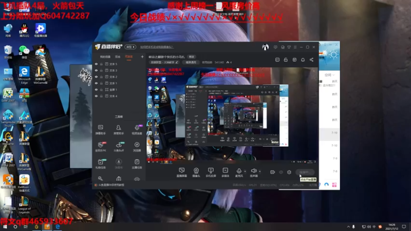This screenshot has height=231, width=411.
Task: Click the share icon in stream header
Action: coord(311,60)
